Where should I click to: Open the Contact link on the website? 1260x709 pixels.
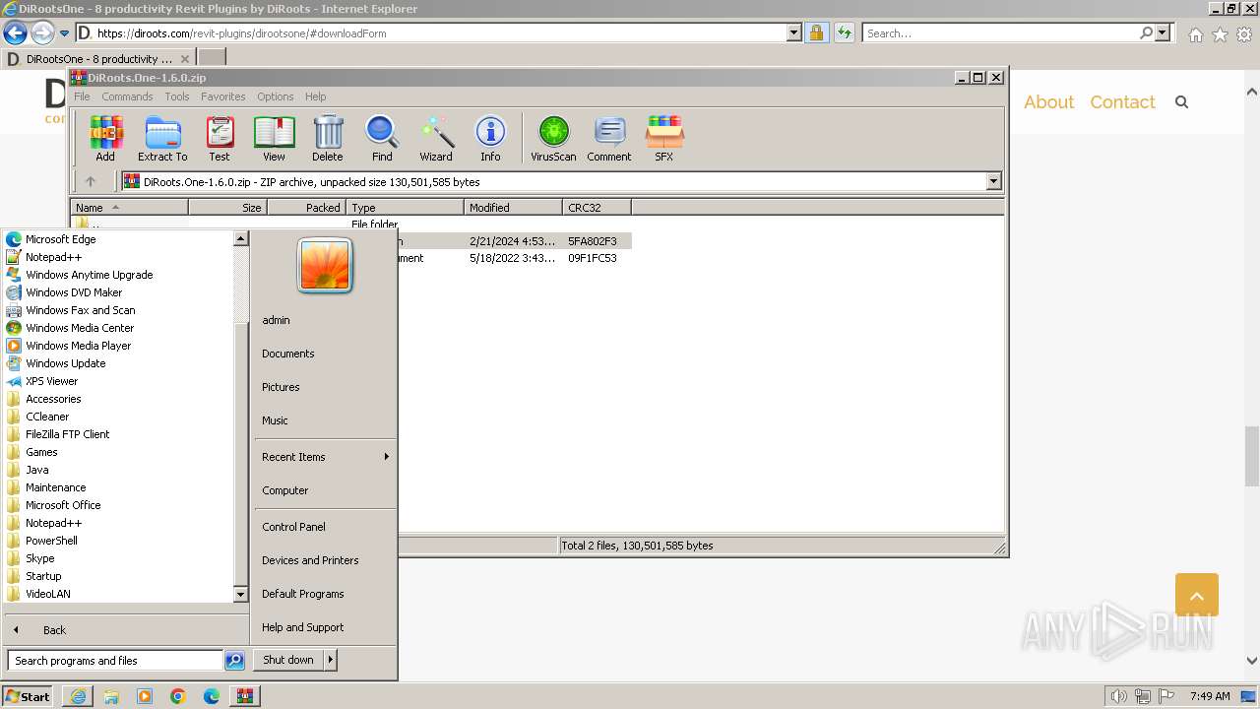pos(1122,102)
